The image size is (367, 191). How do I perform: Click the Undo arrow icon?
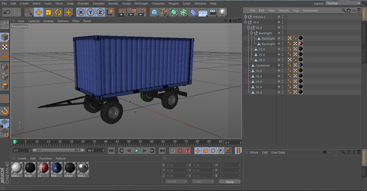[x=7, y=12]
